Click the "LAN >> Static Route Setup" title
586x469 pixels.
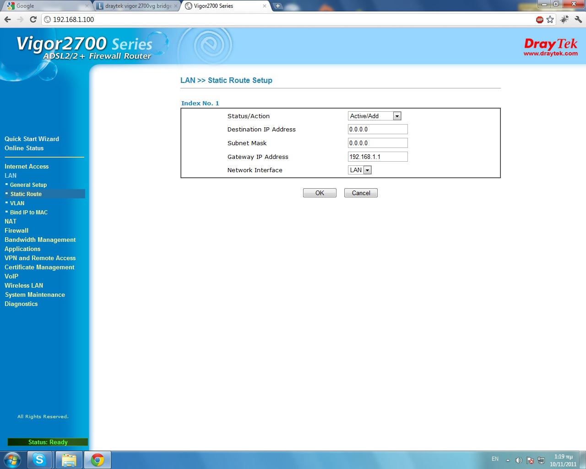226,80
